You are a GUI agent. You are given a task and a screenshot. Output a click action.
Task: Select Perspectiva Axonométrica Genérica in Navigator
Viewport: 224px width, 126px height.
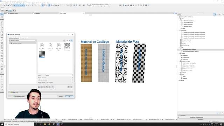[x=191, y=51]
